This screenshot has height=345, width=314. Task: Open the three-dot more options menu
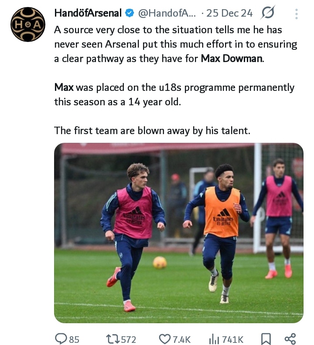tap(297, 14)
